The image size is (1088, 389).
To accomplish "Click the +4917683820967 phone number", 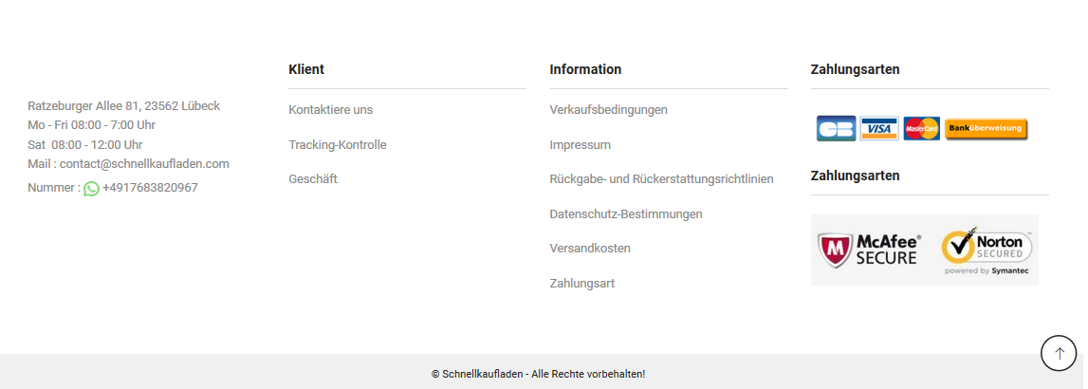I will pyautogui.click(x=150, y=188).
